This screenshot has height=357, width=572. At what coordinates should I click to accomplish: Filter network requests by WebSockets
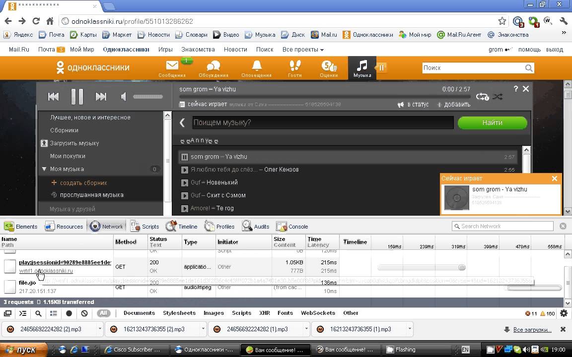318,313
